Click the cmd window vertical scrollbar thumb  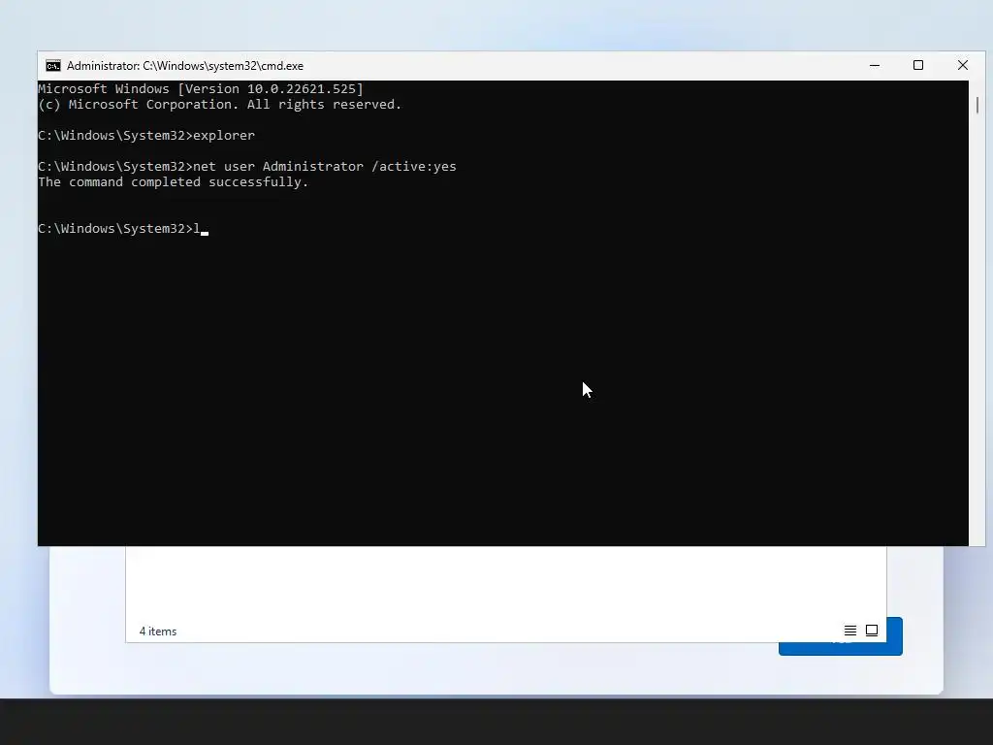pyautogui.click(x=977, y=105)
